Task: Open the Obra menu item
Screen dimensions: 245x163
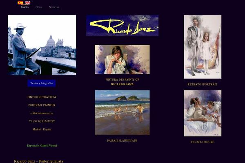Action: 39,7
